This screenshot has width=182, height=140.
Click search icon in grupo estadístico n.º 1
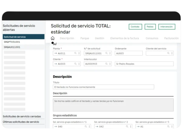(85, 127)
